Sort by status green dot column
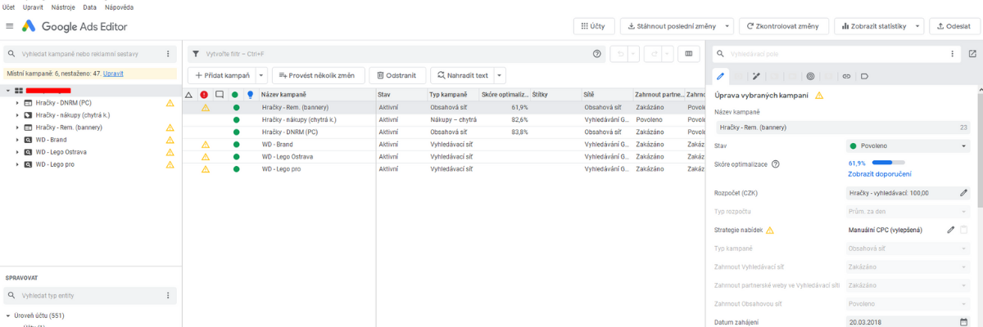 [235, 95]
